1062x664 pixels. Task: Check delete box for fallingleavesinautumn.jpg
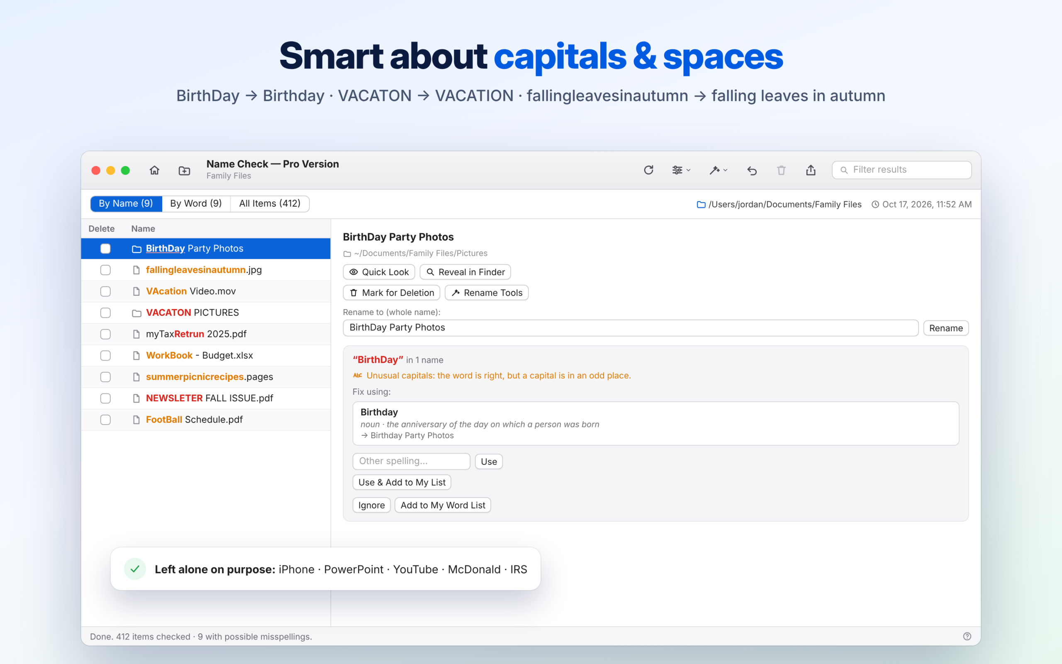105,270
